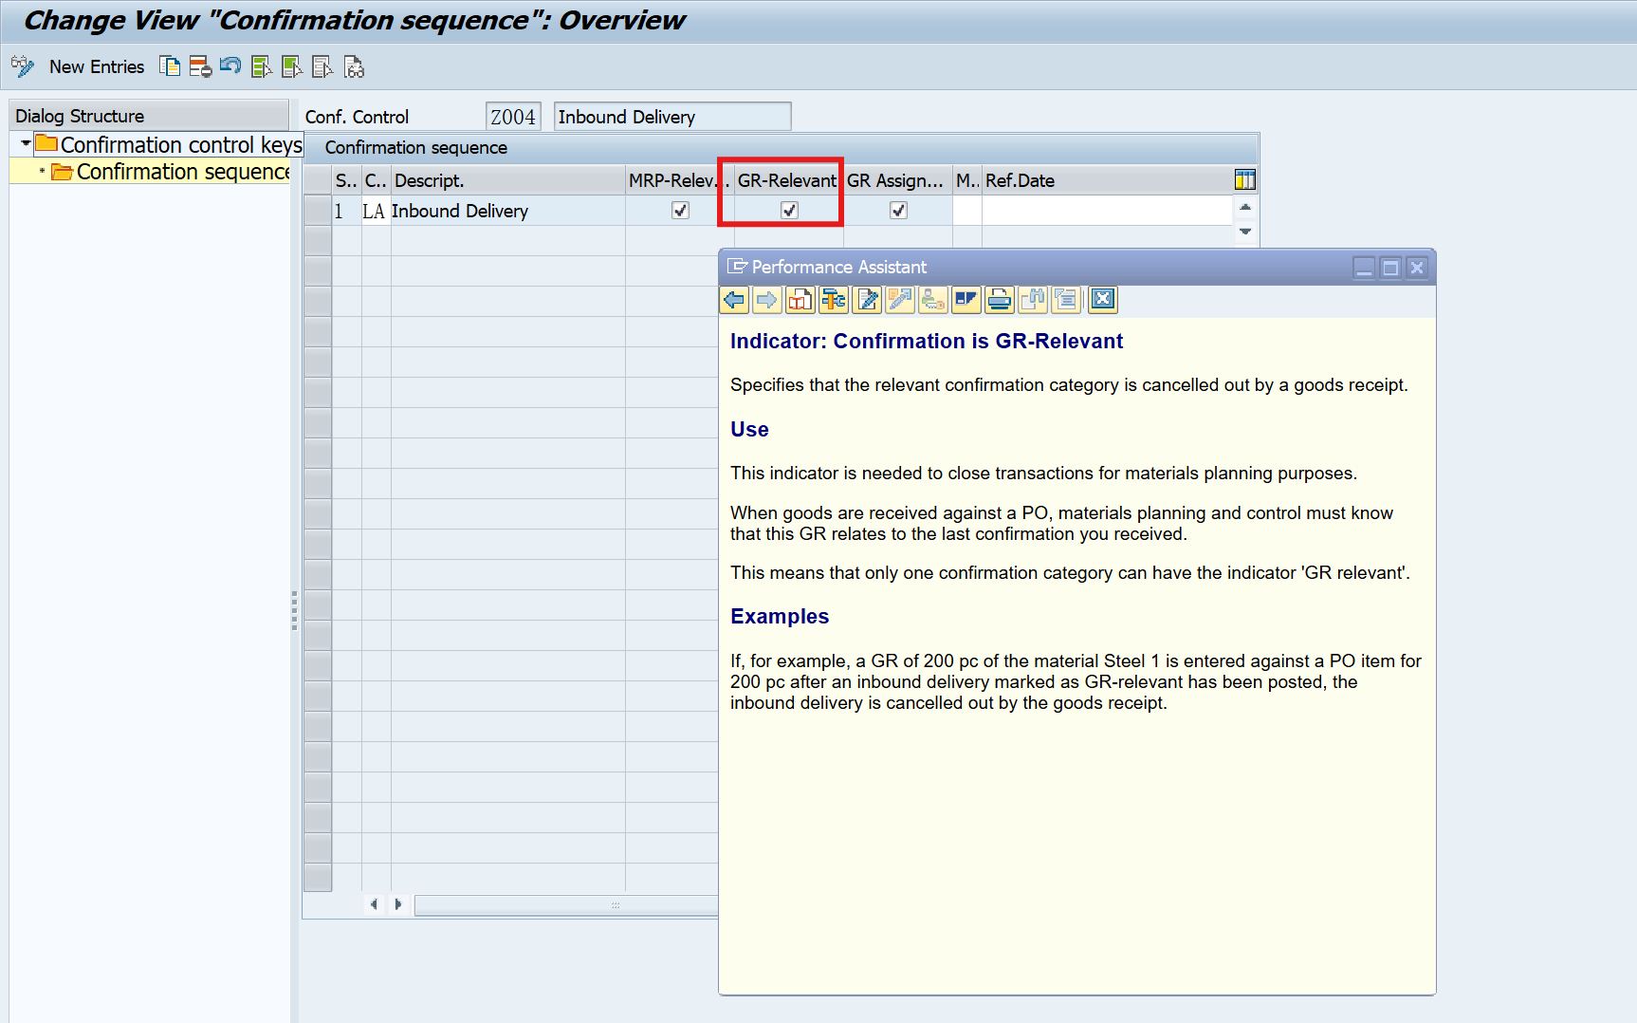Image resolution: width=1637 pixels, height=1023 pixels.
Task: Click New Entries button
Action: tap(97, 66)
